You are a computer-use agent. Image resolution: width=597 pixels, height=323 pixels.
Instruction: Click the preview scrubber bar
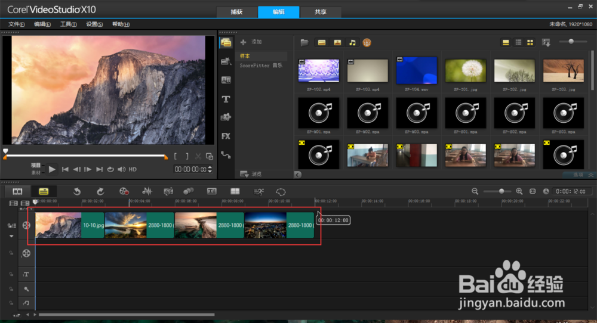pos(85,156)
